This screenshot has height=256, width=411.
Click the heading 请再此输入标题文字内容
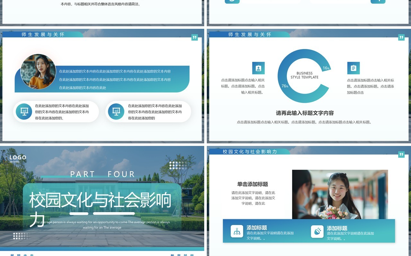coord(305,113)
